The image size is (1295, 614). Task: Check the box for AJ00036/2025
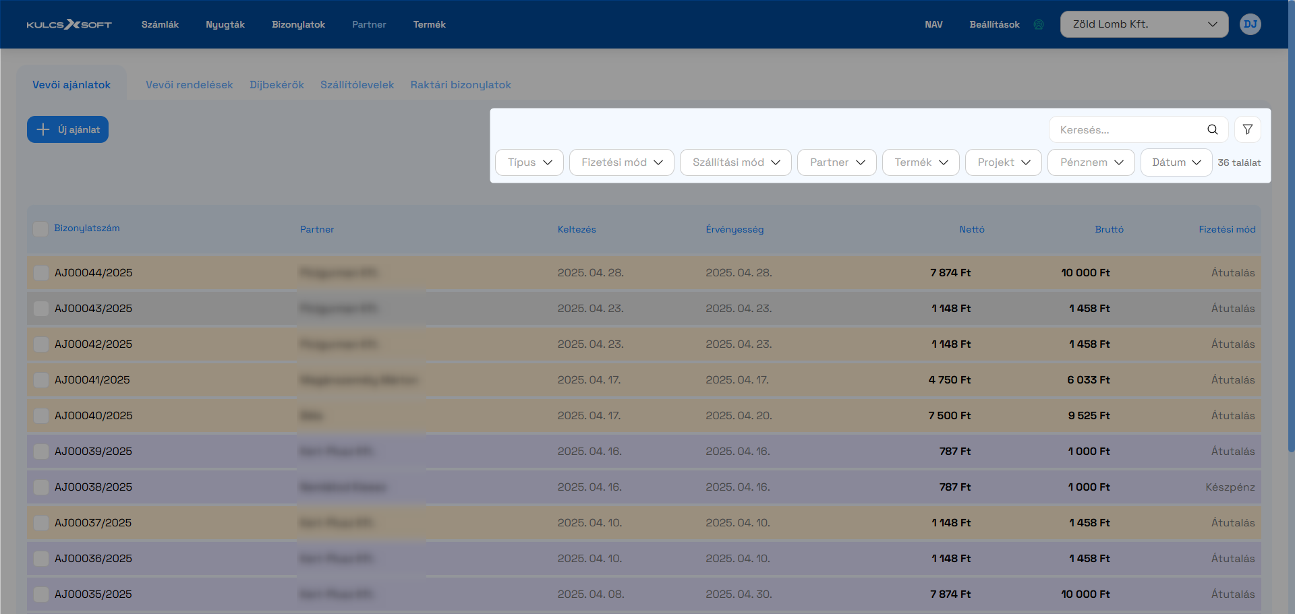[x=41, y=558]
